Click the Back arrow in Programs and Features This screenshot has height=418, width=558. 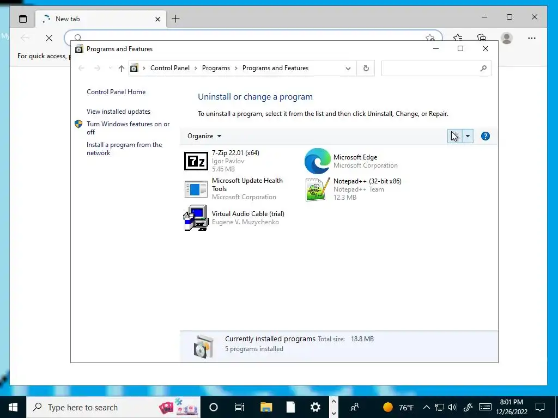tap(81, 68)
